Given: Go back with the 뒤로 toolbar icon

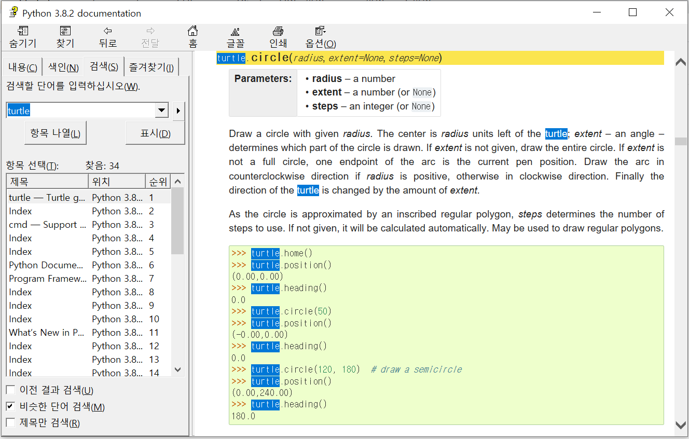Looking at the screenshot, I should click(x=108, y=37).
